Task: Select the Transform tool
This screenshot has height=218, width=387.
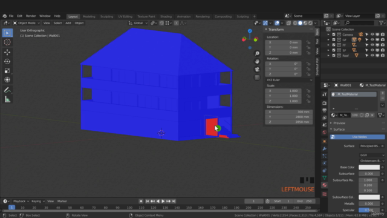Action: (x=7, y=80)
